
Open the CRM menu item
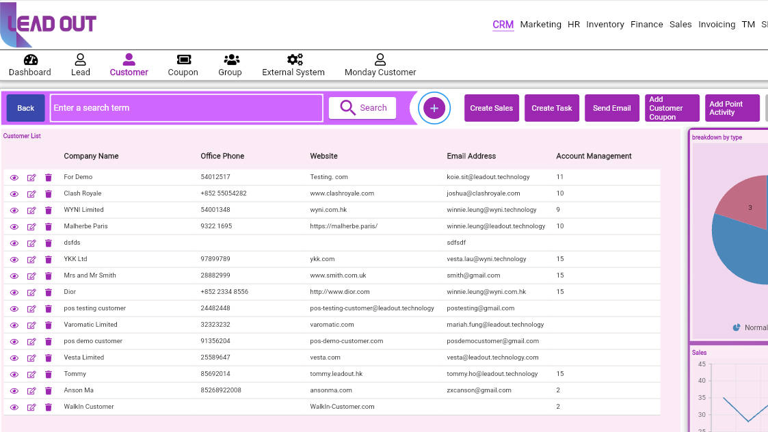503,24
